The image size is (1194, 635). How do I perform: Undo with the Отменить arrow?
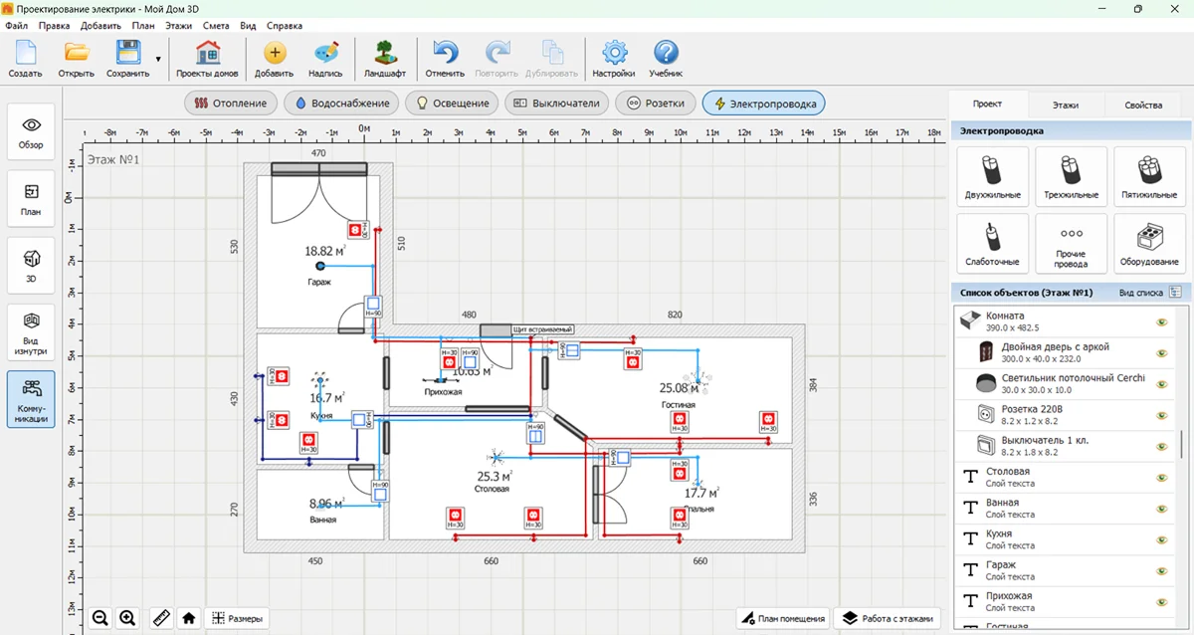(445, 59)
